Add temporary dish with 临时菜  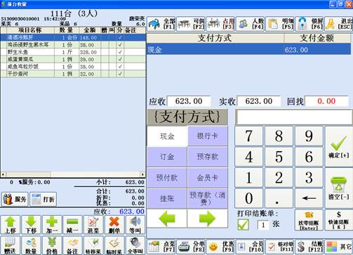114,245
